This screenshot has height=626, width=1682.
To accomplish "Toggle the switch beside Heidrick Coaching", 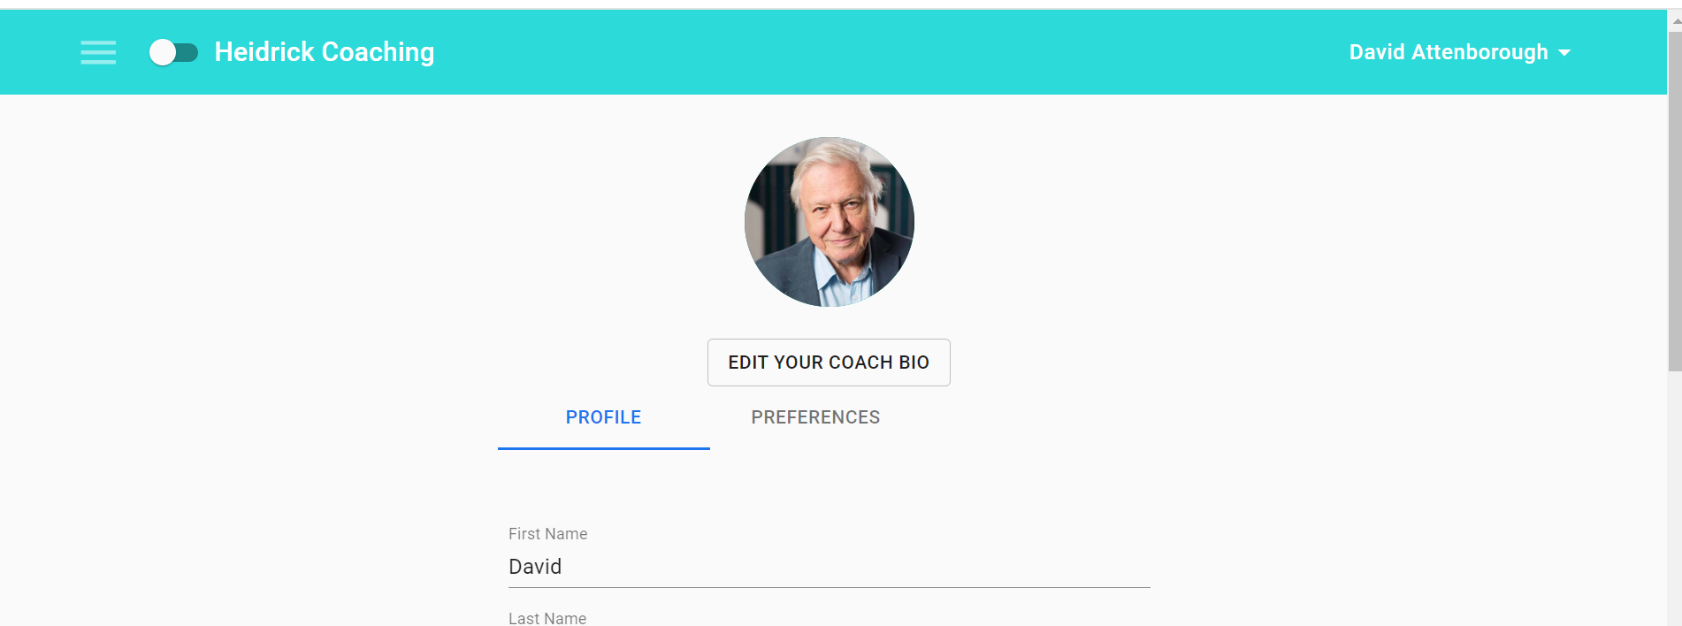I will point(173,53).
